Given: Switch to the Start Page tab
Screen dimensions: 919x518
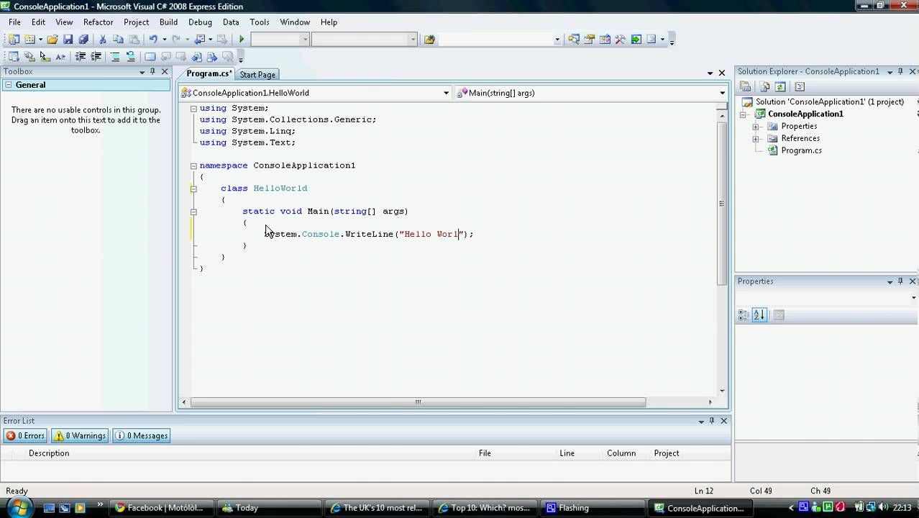Looking at the screenshot, I should pos(257,75).
